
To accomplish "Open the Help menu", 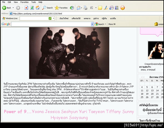I will (40, 2).
